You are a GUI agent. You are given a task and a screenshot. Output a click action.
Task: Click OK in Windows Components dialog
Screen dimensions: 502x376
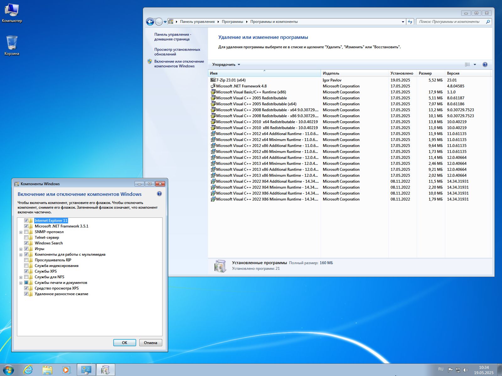125,342
